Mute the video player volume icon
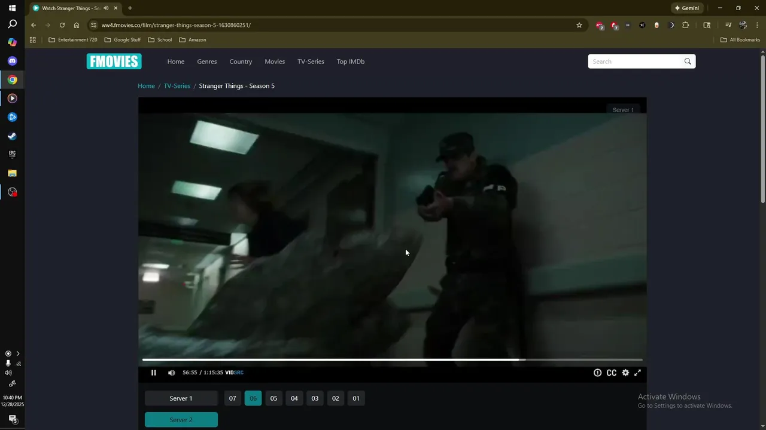Viewport: 766px width, 430px height. (x=171, y=373)
